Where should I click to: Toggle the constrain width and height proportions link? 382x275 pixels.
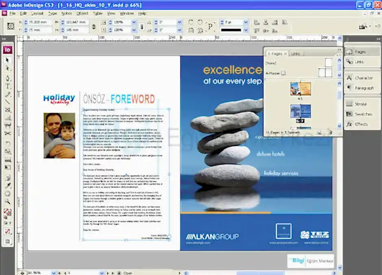94,26
